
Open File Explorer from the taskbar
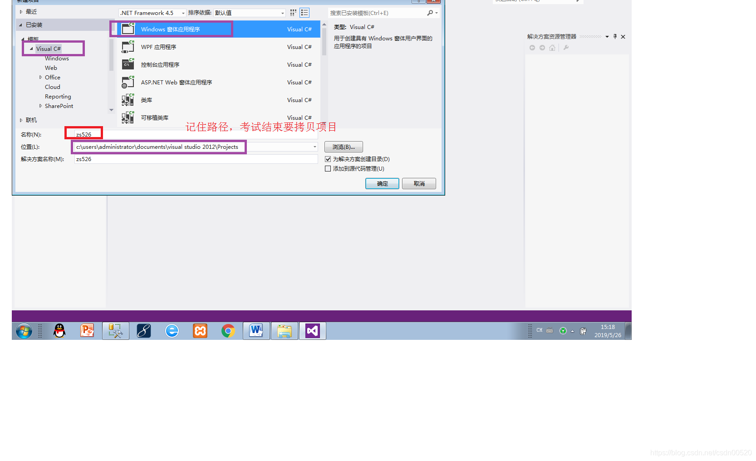coord(285,331)
